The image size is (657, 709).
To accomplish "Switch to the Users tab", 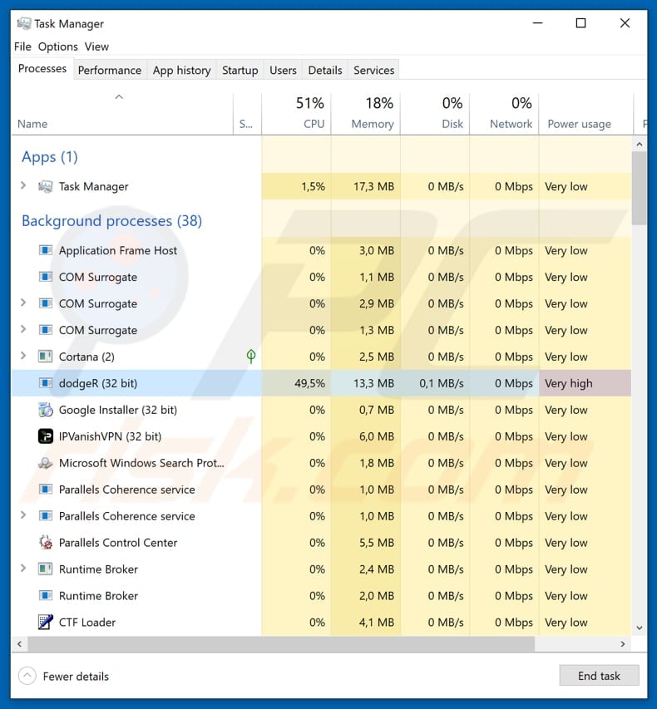I will coord(283,70).
